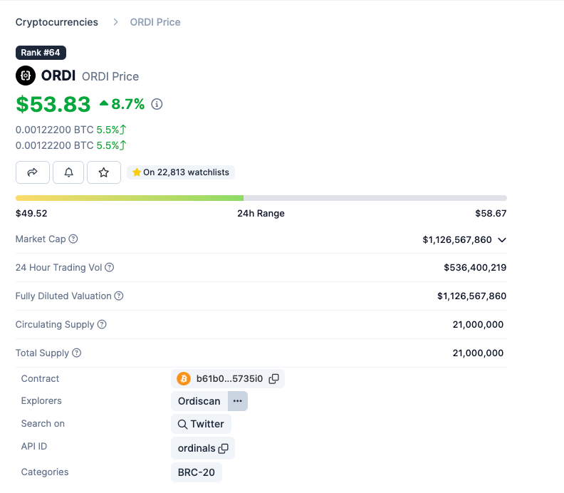The width and height of the screenshot is (564, 493).
Task: Expand more explorers with the ellipsis button
Action: click(x=238, y=401)
